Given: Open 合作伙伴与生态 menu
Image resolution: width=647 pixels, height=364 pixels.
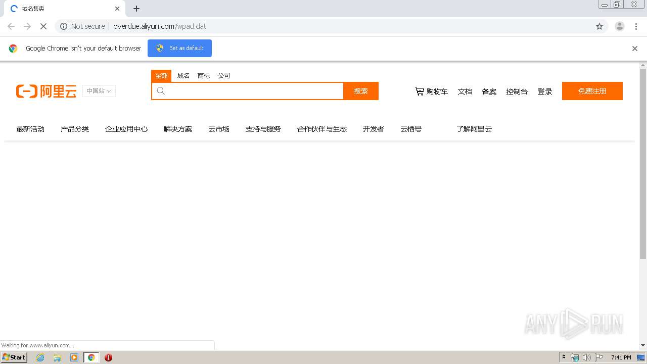Looking at the screenshot, I should (x=322, y=129).
